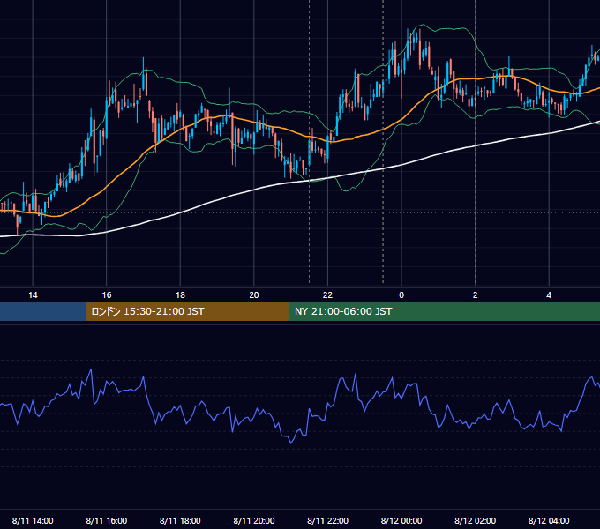Click hour label 0 on price chart axis

coord(401,294)
